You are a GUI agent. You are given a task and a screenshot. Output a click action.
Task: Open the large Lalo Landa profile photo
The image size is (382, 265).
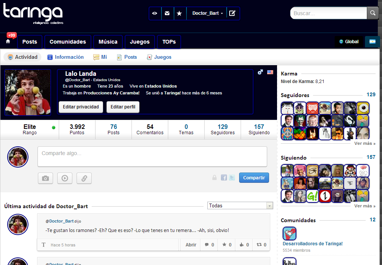tap(28, 93)
